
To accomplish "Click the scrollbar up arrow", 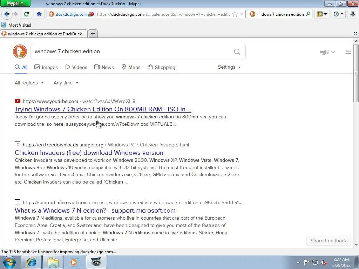I will coord(356,41).
